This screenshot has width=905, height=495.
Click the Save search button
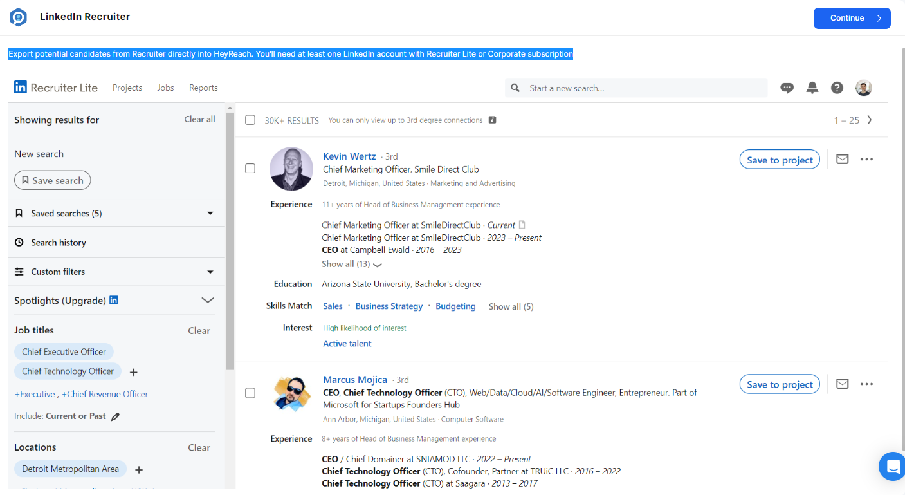click(53, 180)
